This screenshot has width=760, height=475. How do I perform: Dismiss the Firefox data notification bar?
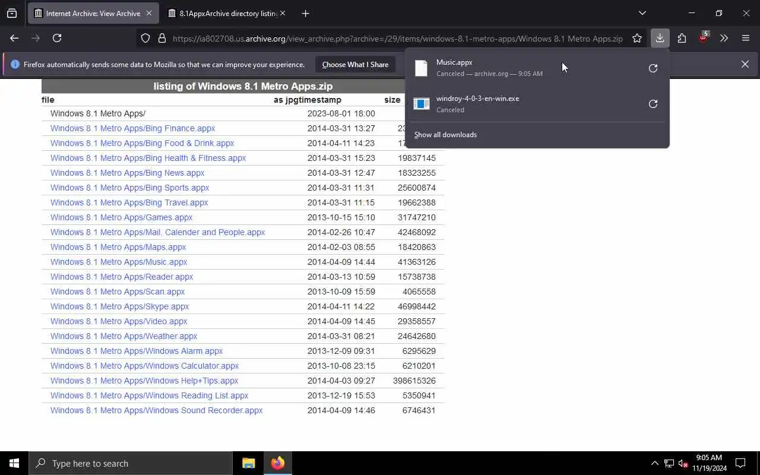(x=745, y=64)
